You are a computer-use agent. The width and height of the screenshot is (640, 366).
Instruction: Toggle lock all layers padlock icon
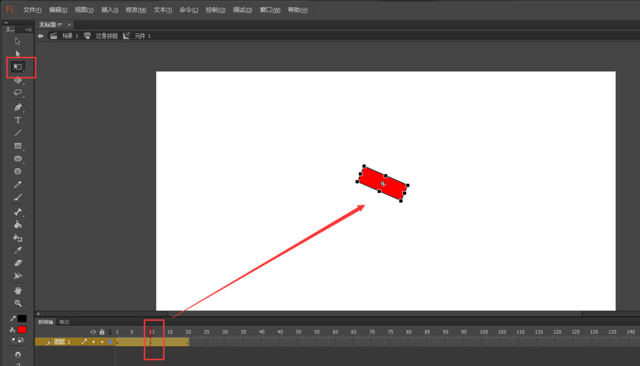(x=102, y=332)
